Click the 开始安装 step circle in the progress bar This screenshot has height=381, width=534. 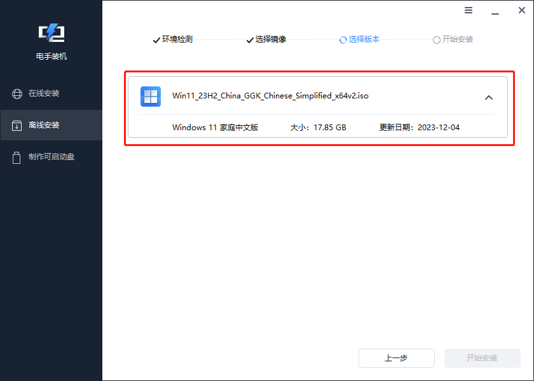[437, 39]
